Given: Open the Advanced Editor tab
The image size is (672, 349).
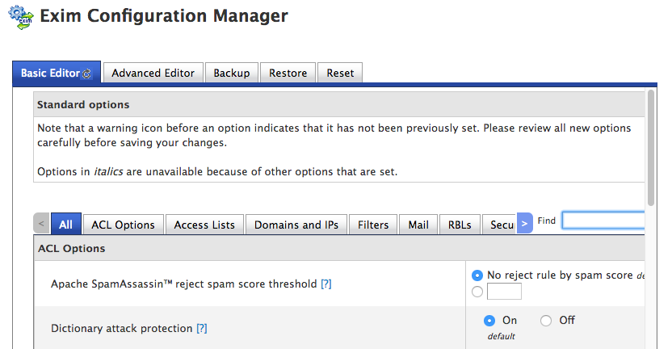Looking at the screenshot, I should click(153, 73).
